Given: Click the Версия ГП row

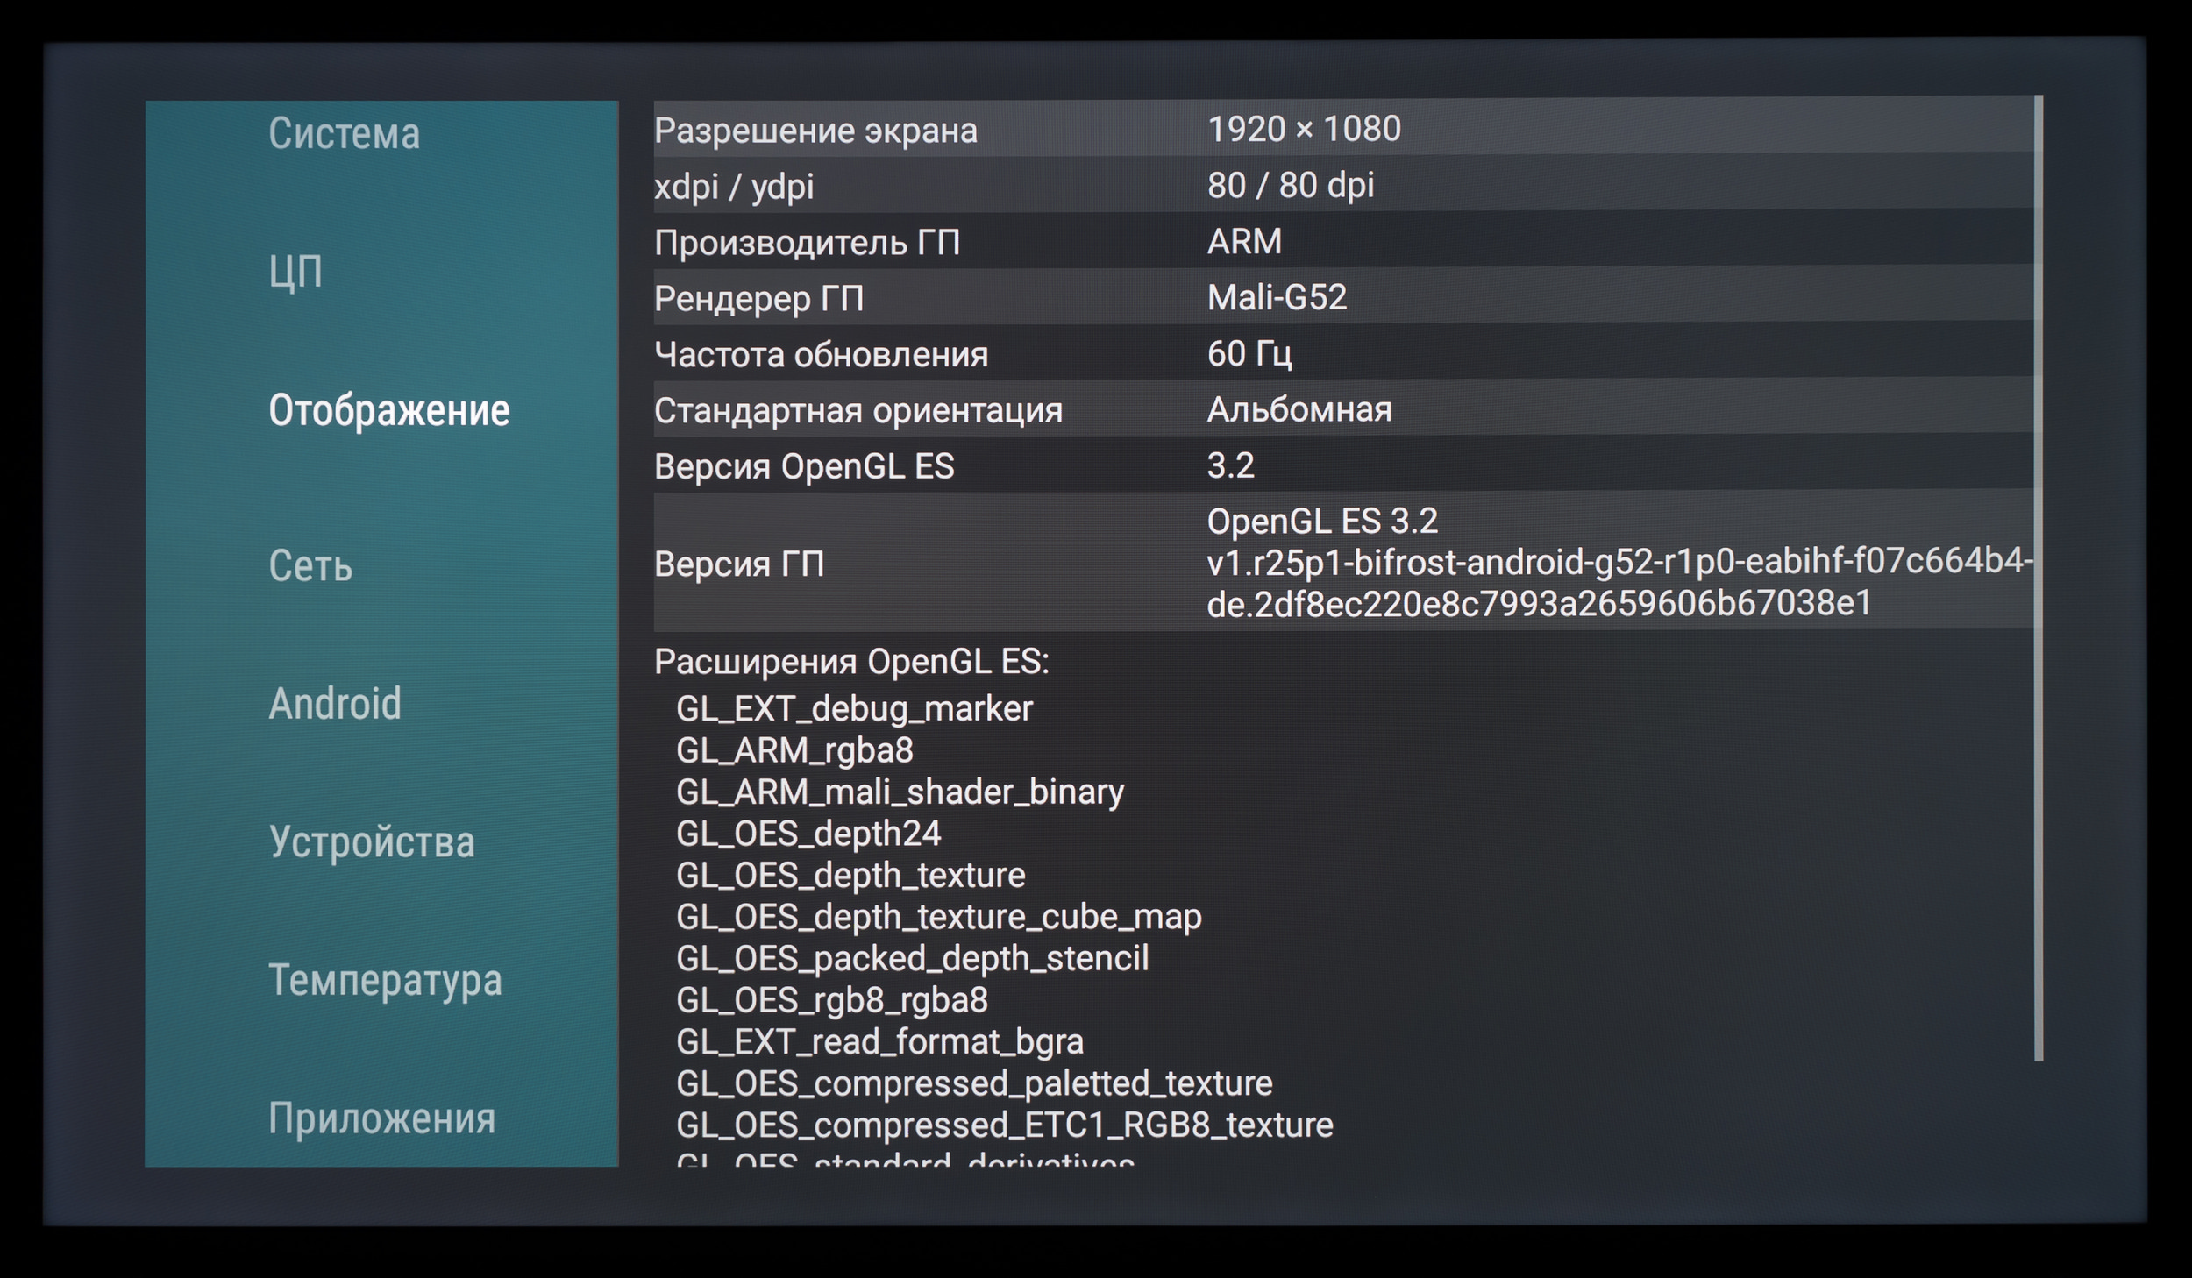Looking at the screenshot, I should click(x=1342, y=563).
